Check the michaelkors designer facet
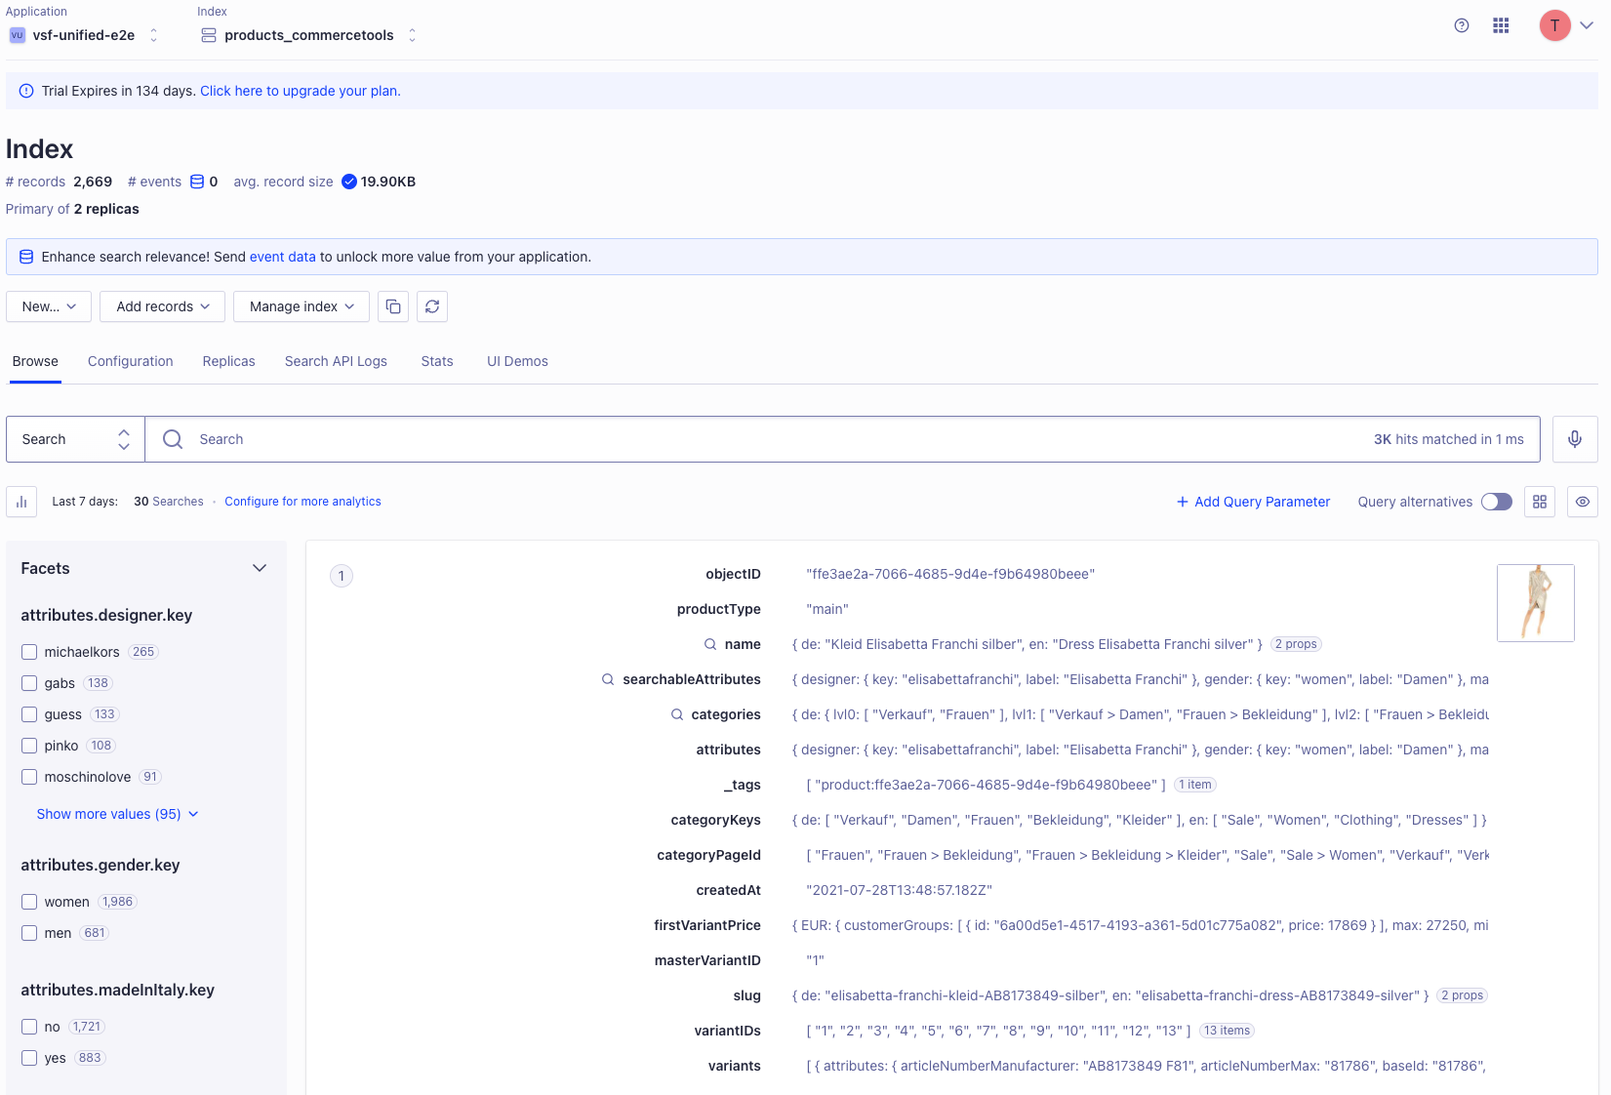The image size is (1611, 1095). point(29,651)
